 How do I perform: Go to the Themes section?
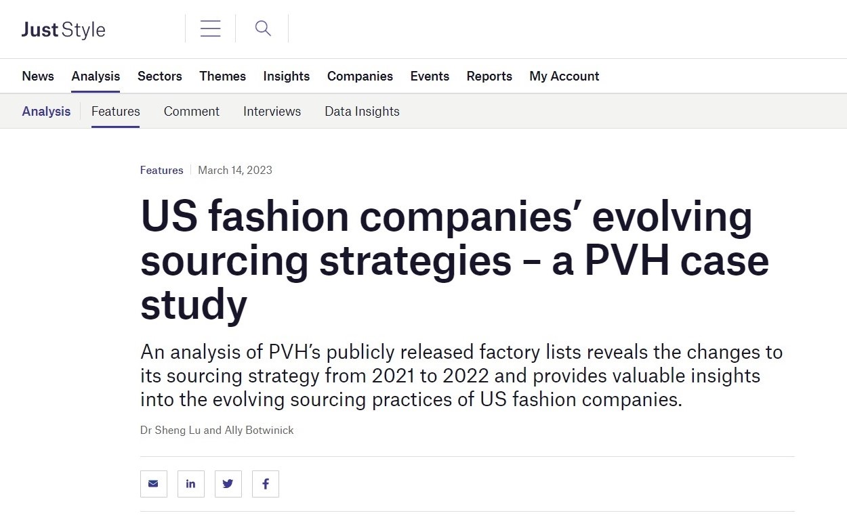click(222, 76)
